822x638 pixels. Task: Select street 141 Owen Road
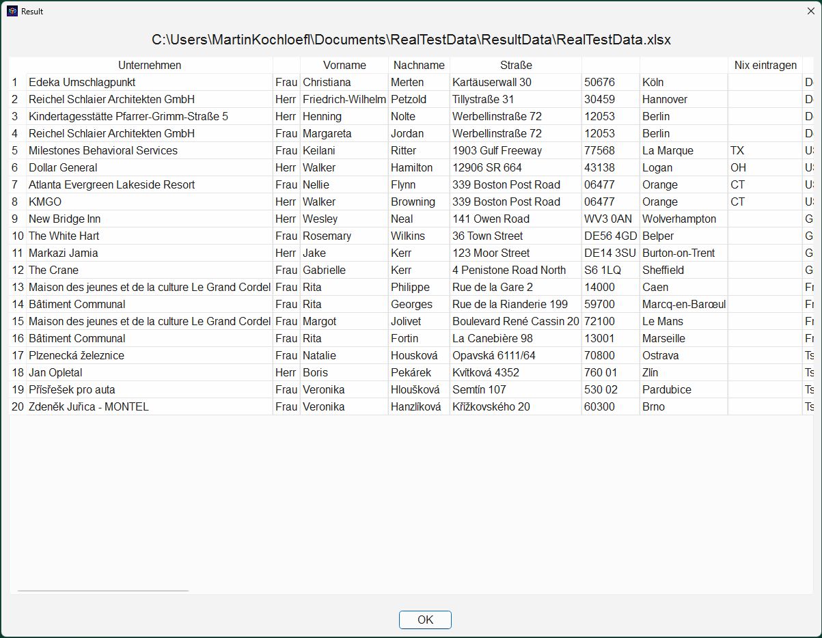pyautogui.click(x=516, y=219)
